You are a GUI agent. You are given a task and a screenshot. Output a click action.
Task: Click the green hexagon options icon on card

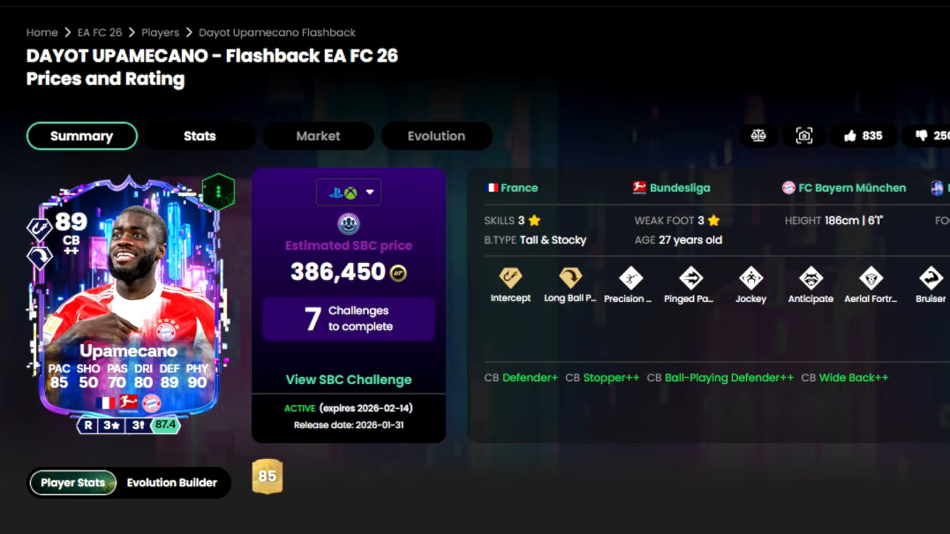pos(218,192)
